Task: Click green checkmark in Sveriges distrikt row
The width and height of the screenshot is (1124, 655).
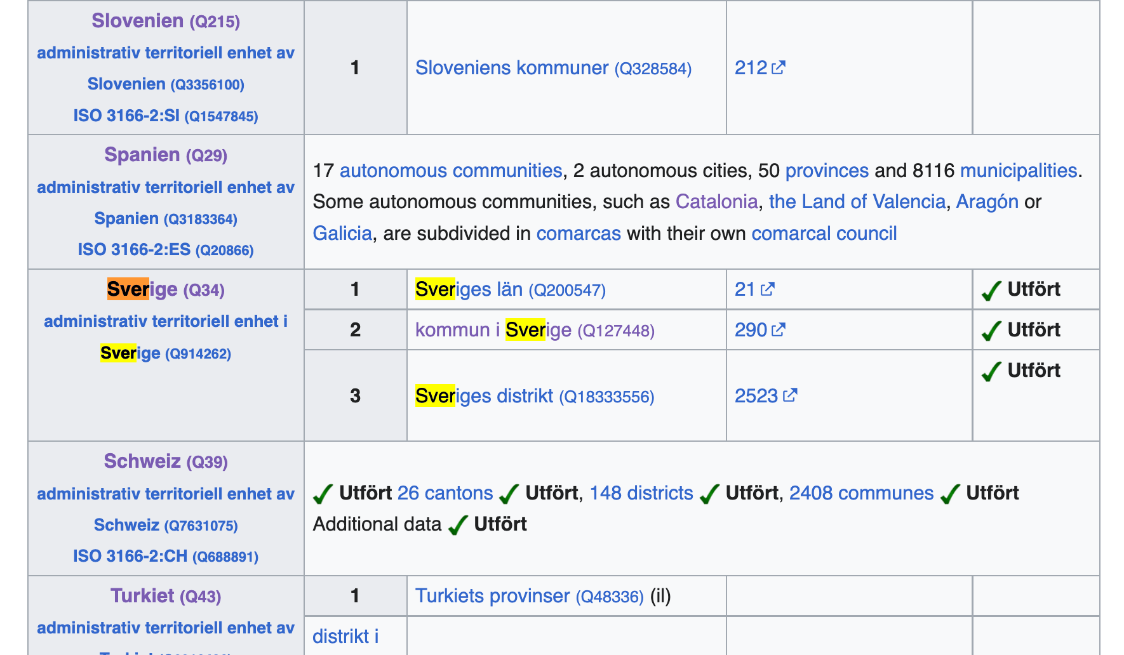Action: pos(991,371)
